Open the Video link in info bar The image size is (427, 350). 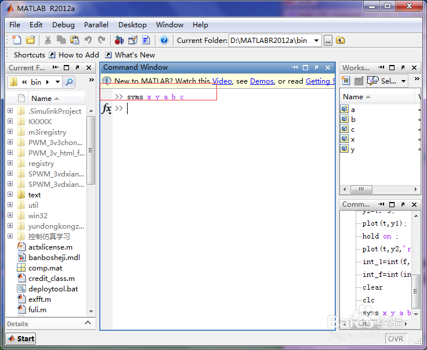click(222, 81)
